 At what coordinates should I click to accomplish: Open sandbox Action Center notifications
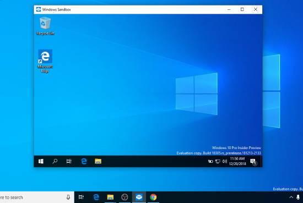pos(253,162)
